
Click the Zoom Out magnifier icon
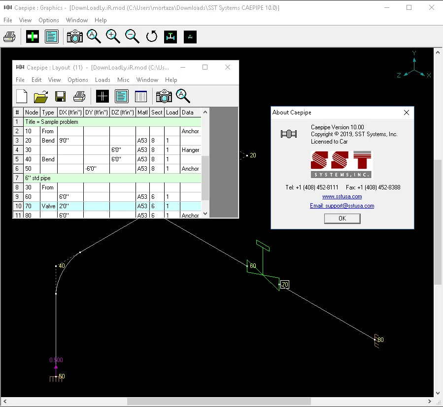click(x=132, y=37)
